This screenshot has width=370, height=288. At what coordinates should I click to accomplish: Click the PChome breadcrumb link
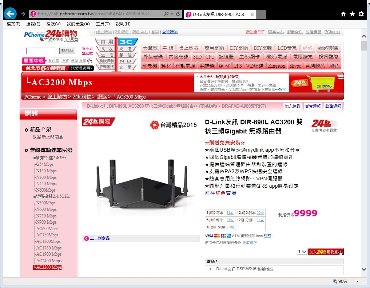(x=33, y=97)
